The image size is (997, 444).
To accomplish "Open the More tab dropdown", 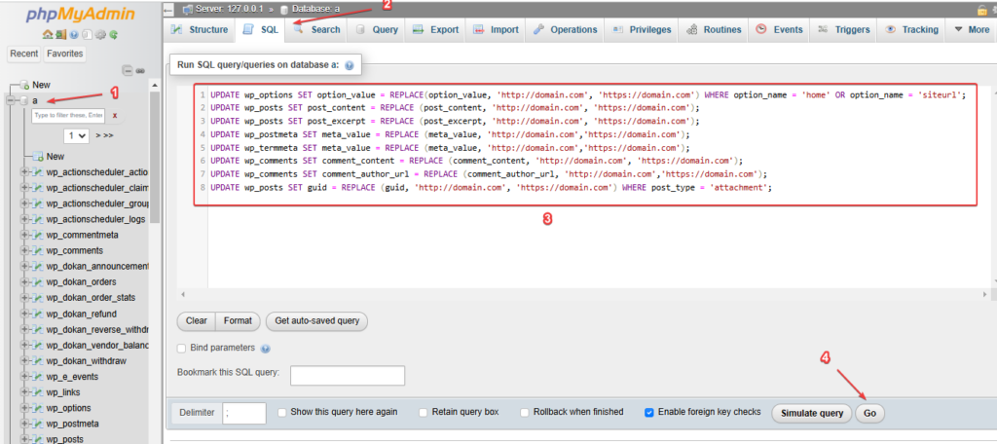I will (x=972, y=29).
